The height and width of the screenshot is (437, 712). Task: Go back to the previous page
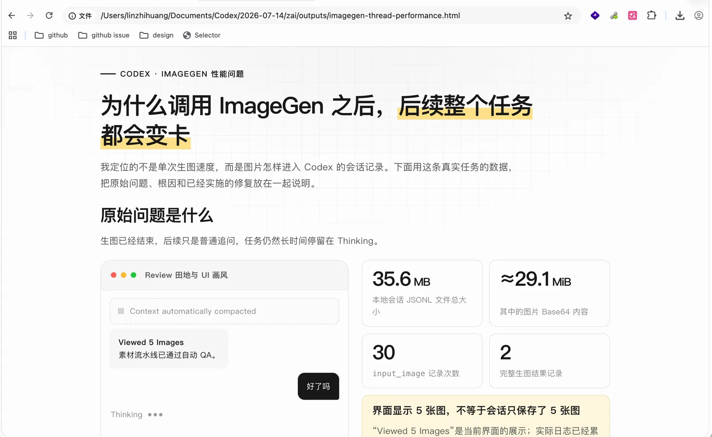[12, 16]
